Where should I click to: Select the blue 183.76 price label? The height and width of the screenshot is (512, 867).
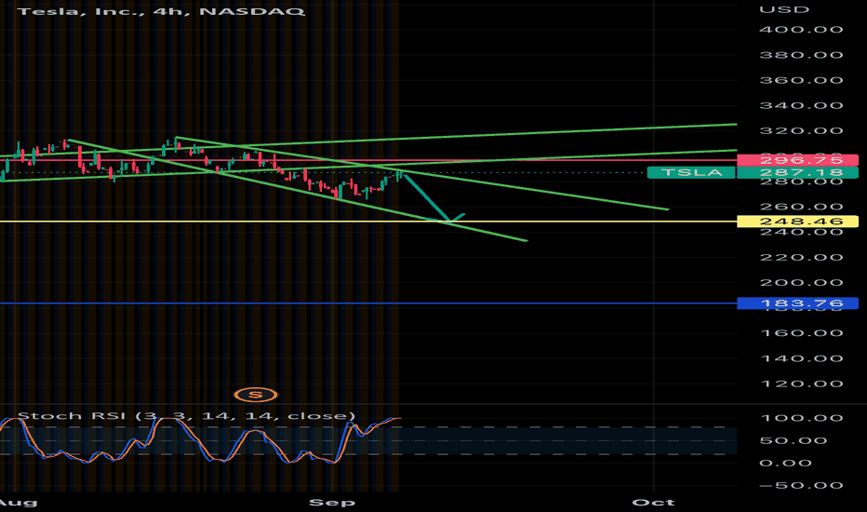[797, 303]
